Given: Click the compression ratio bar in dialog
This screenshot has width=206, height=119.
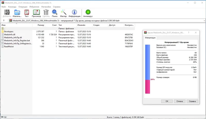Looking at the screenshot, I should click(148, 69).
